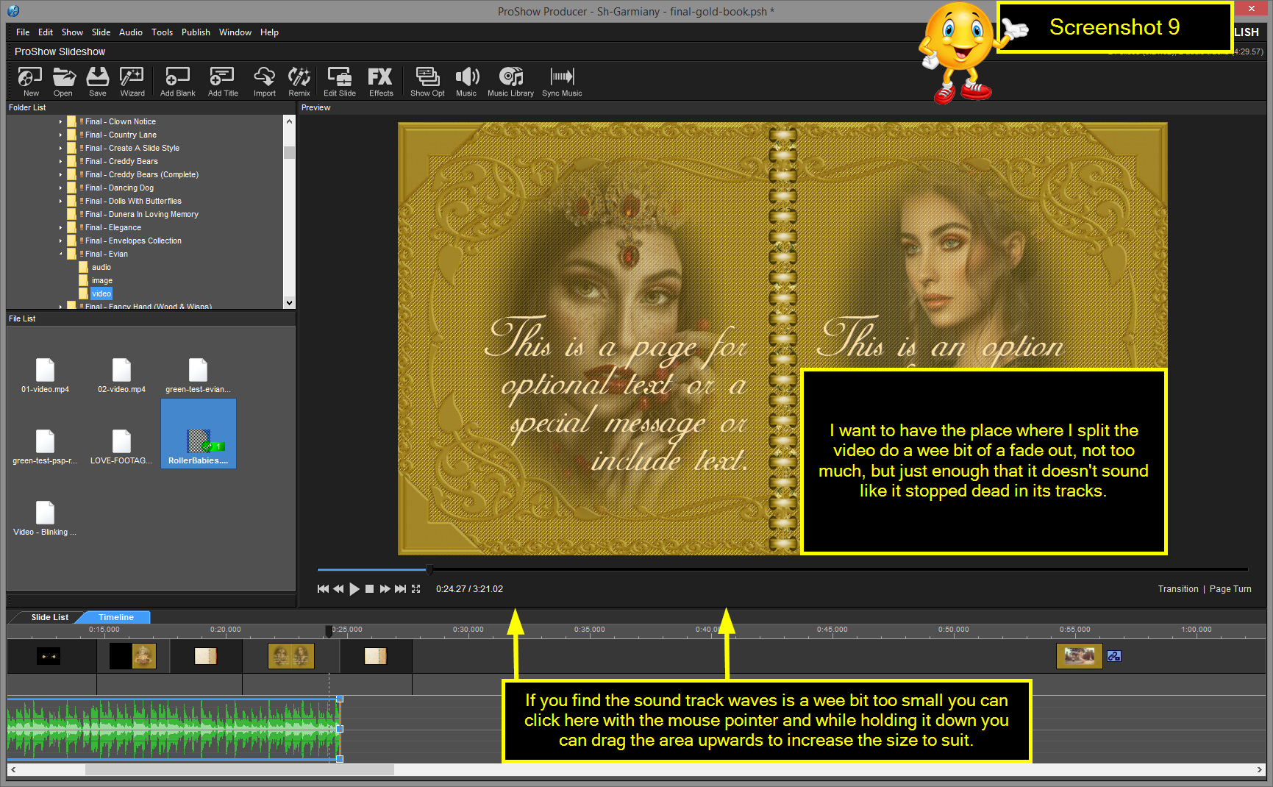1273x787 pixels.
Task: Launch the Wizard tool
Action: [132, 81]
